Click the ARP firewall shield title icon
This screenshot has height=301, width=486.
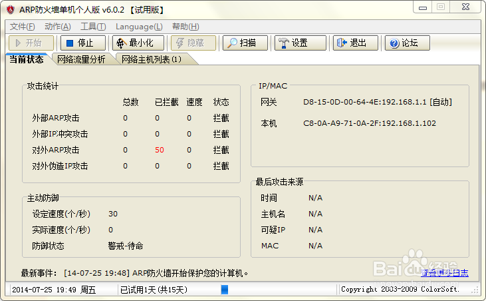click(10, 9)
